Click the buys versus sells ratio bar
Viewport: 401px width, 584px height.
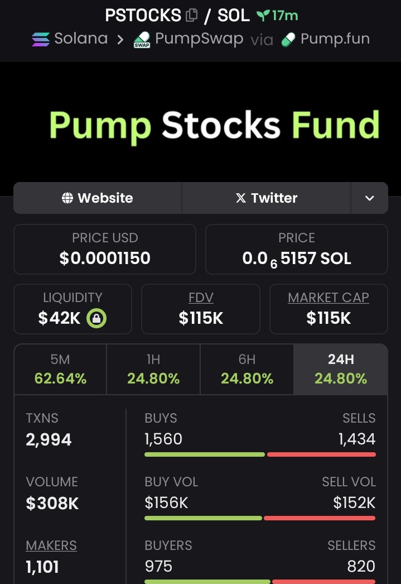click(260, 454)
